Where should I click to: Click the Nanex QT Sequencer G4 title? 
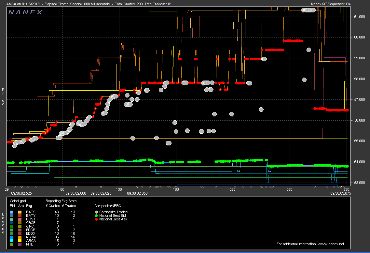click(x=331, y=4)
